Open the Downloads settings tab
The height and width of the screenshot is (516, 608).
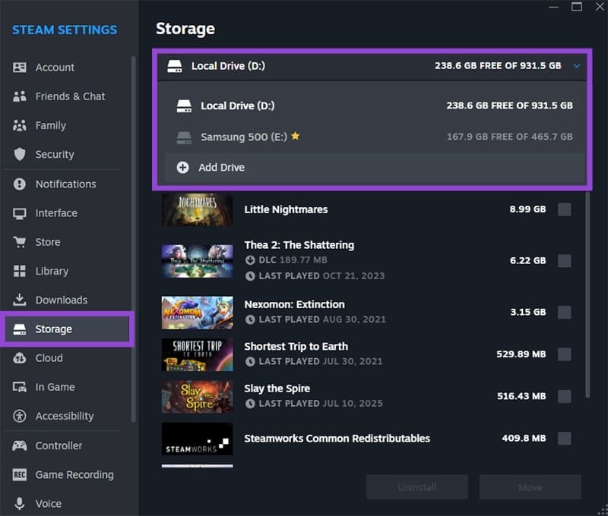(61, 300)
